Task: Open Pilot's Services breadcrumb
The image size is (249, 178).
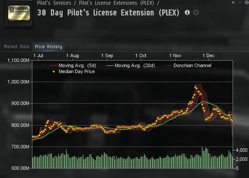Action: click(x=54, y=3)
